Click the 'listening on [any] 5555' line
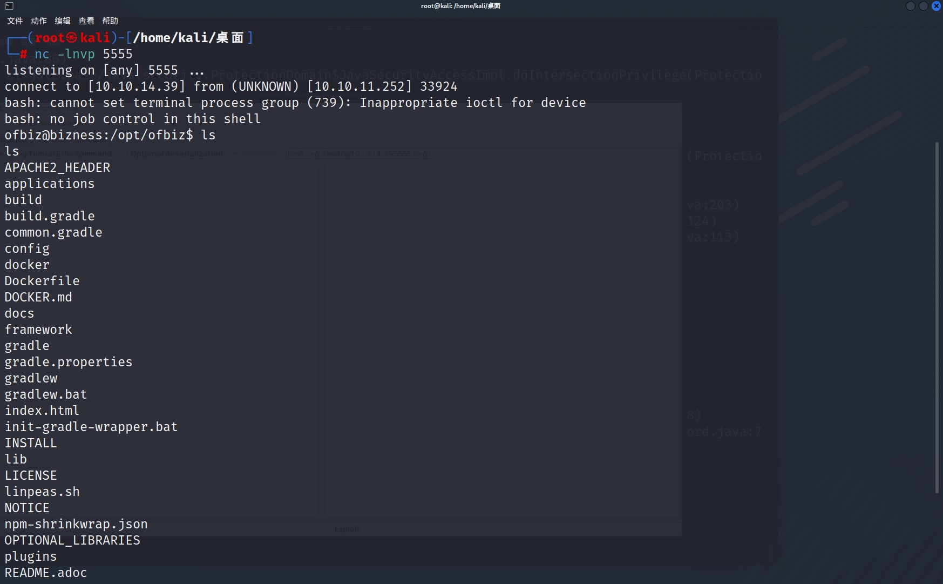 pyautogui.click(x=105, y=70)
